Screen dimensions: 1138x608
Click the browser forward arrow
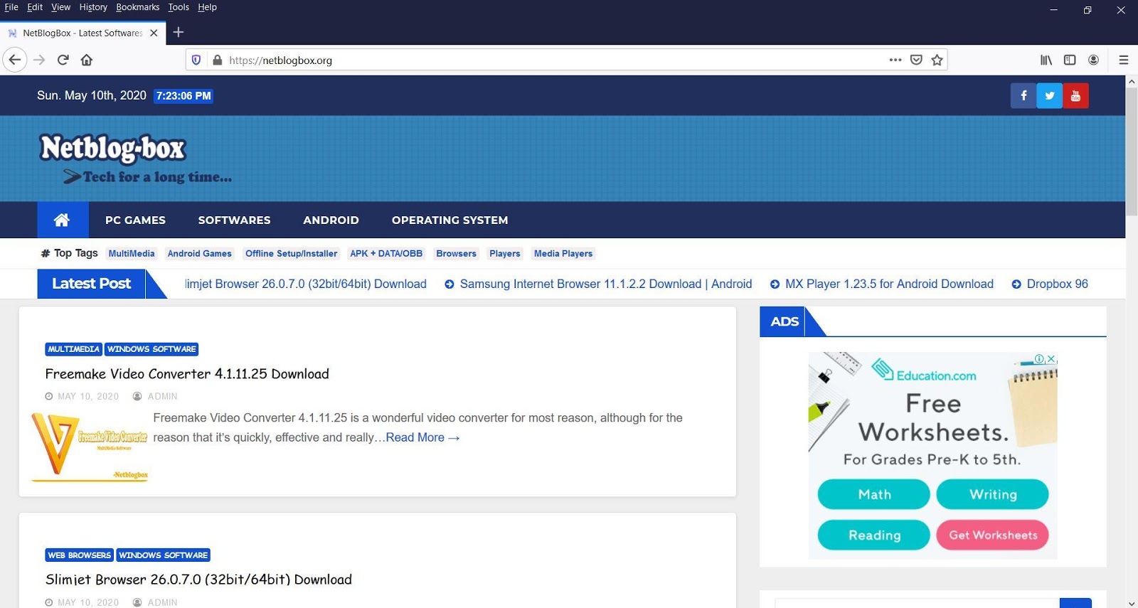click(39, 60)
